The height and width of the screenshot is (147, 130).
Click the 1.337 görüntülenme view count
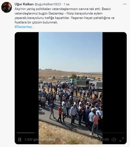[39, 139]
